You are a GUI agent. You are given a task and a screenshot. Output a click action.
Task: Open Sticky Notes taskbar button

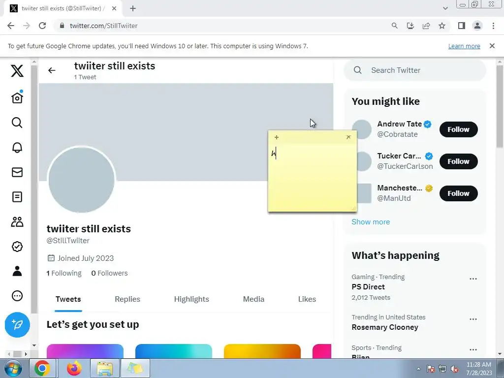[x=135, y=368]
